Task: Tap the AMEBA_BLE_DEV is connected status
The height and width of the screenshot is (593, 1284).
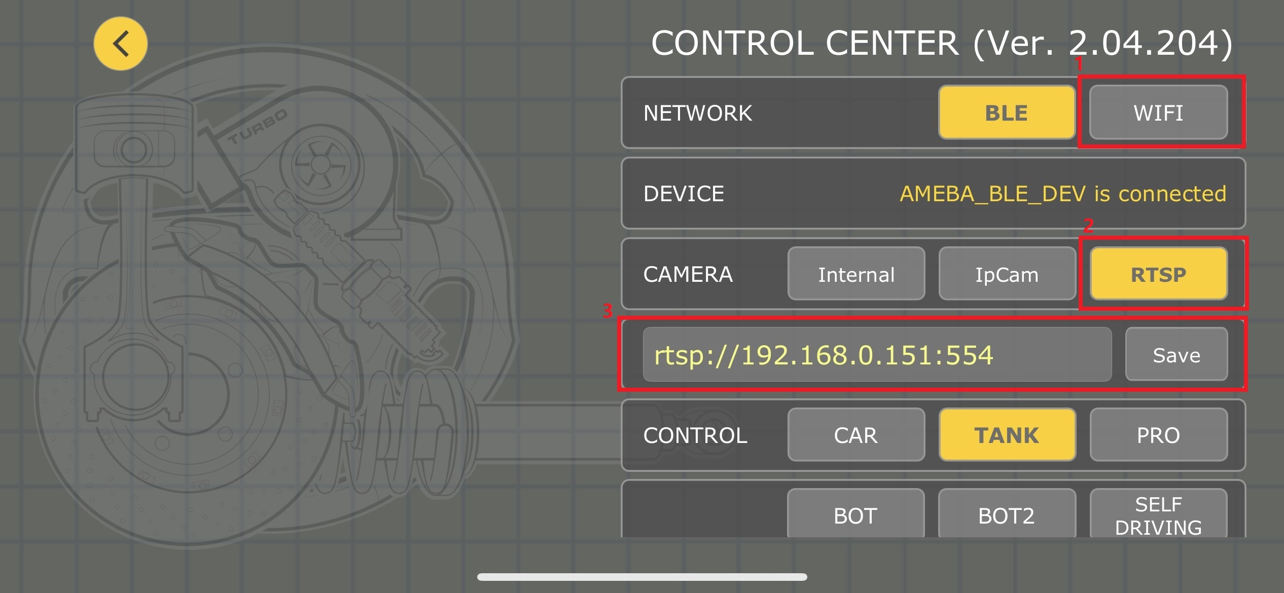Action: (x=1063, y=194)
